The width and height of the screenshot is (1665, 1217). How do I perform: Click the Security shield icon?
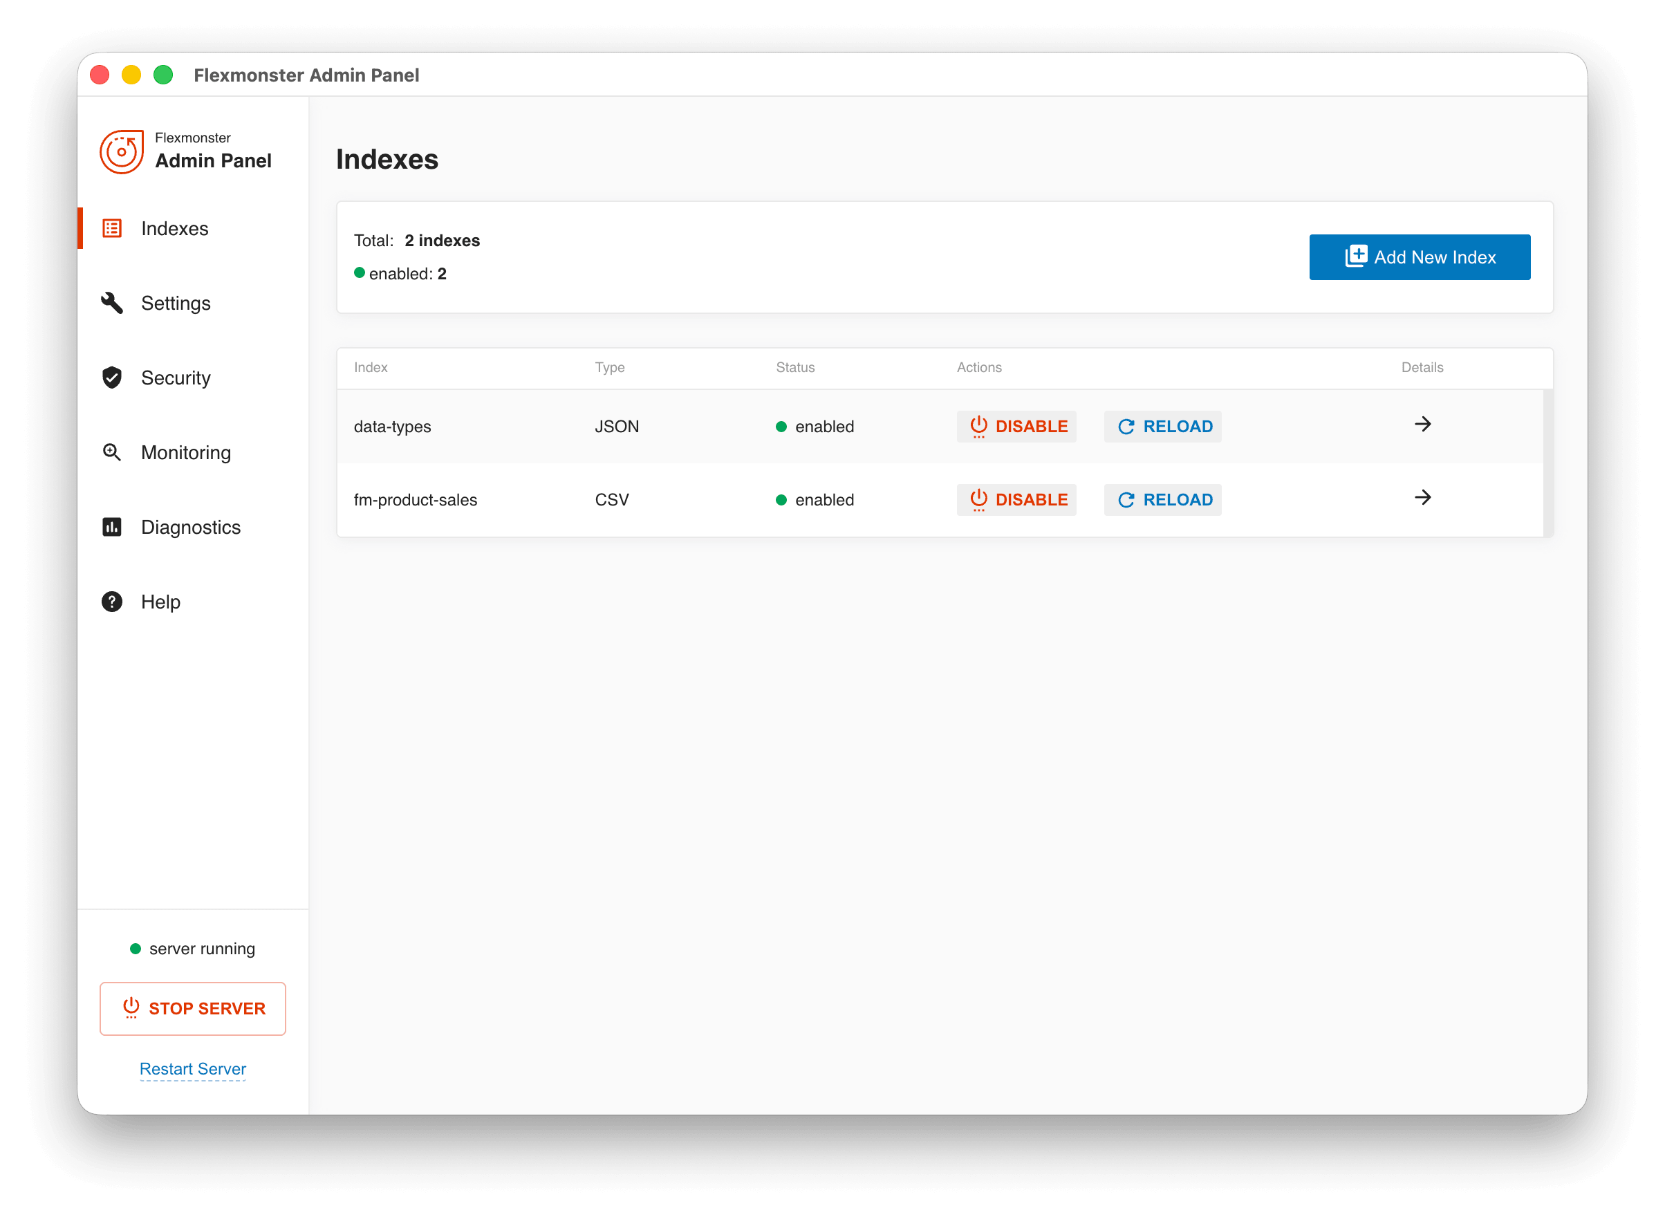click(x=112, y=377)
